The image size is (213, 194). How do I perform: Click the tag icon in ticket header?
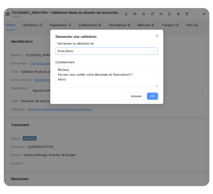(x=152, y=14)
